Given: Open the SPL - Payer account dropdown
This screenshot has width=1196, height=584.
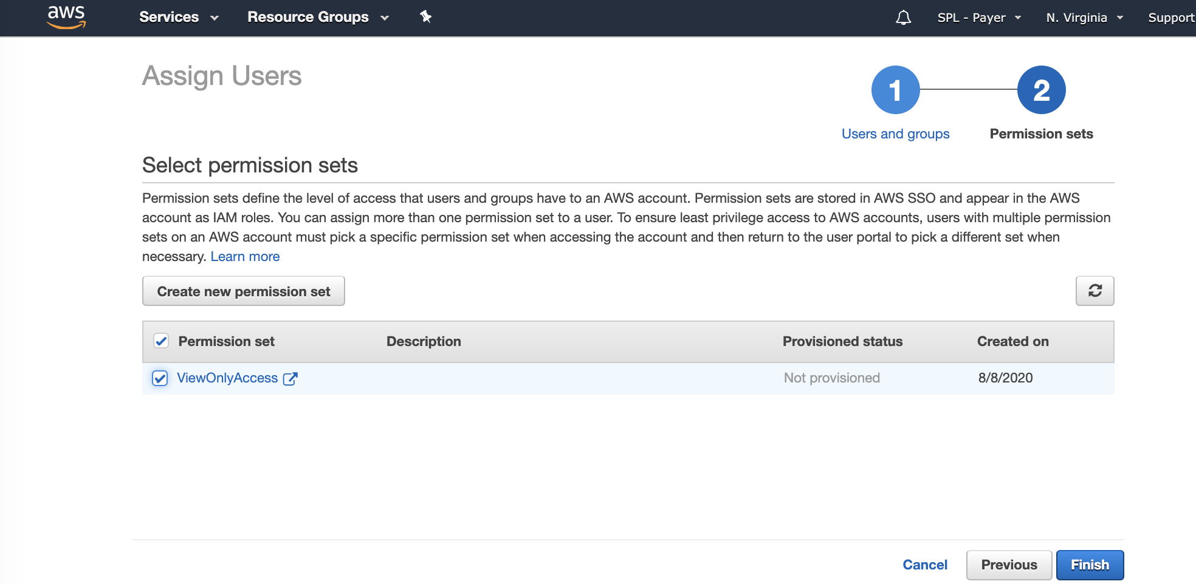Looking at the screenshot, I should pyautogui.click(x=979, y=18).
